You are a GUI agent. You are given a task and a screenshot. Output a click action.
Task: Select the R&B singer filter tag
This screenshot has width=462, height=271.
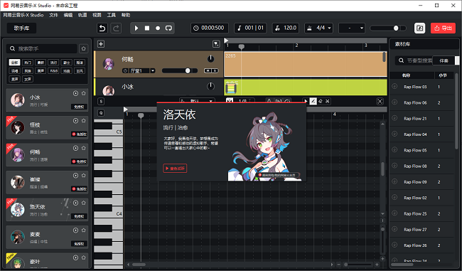53,70
